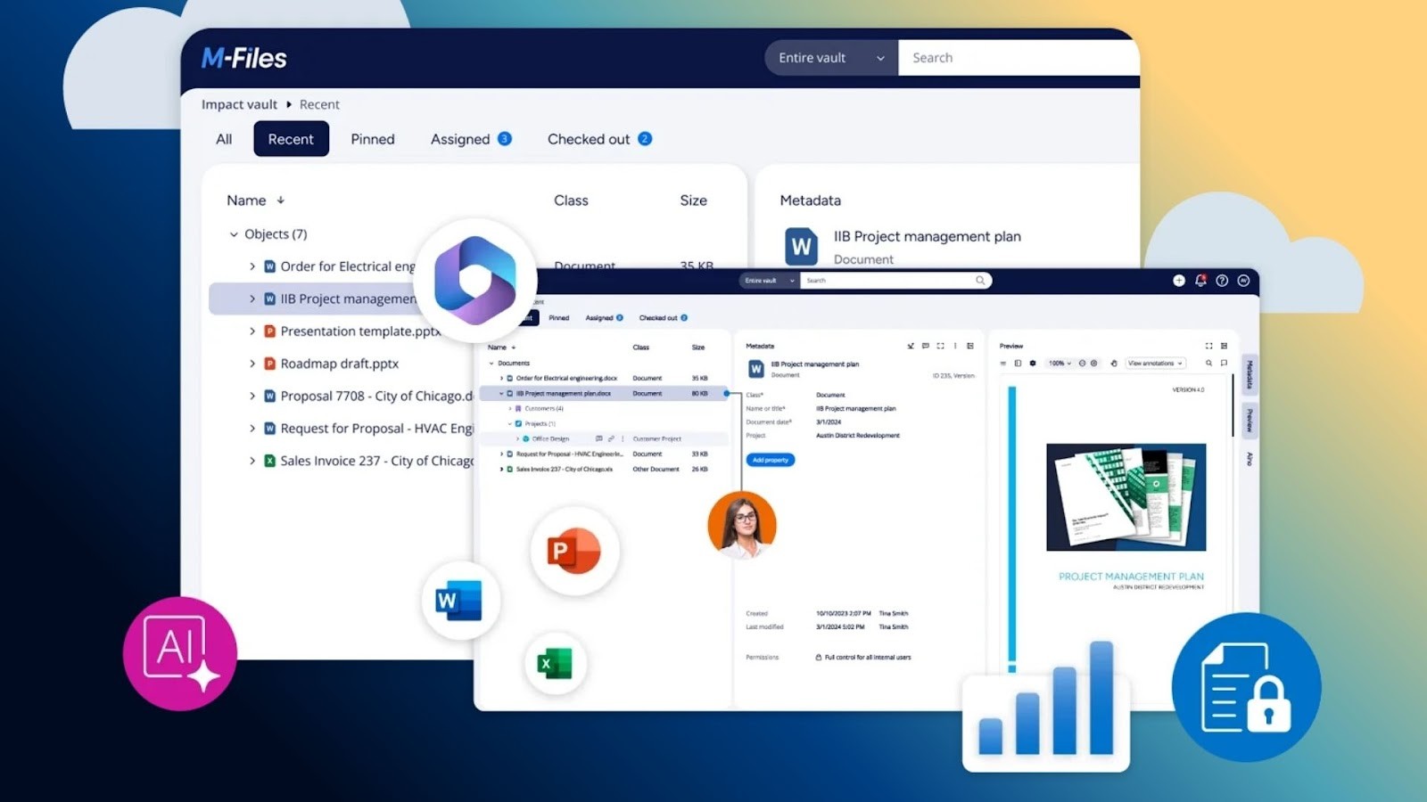Click the Add property button

(769, 460)
